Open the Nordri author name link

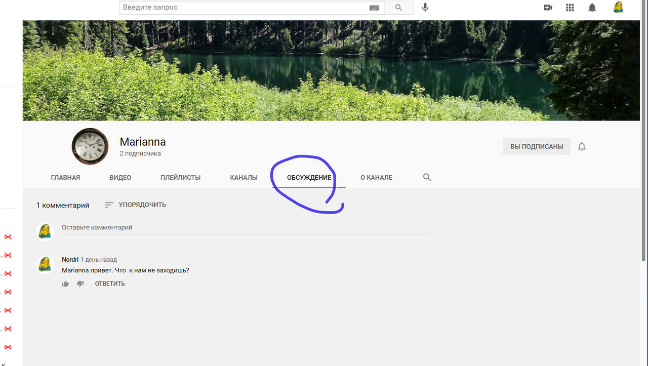click(70, 260)
